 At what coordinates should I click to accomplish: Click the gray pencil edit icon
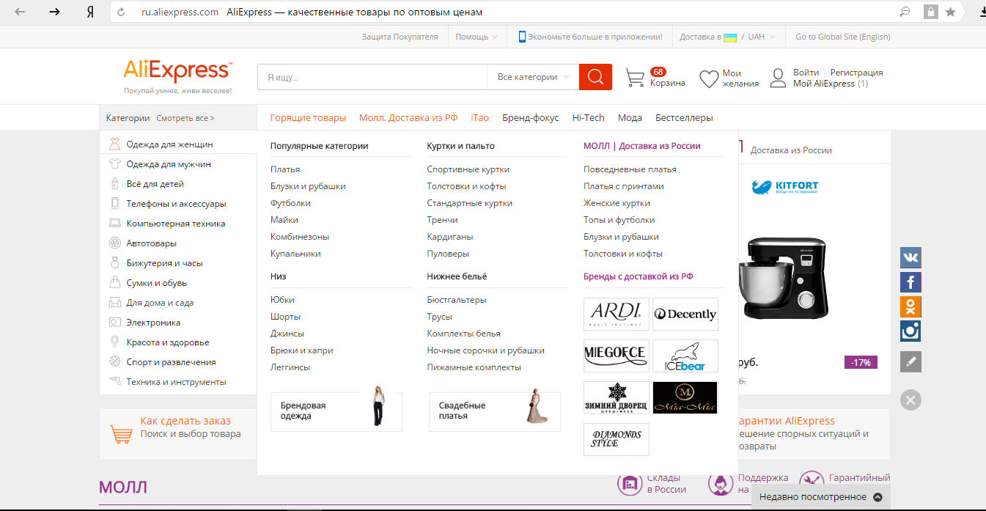(910, 361)
